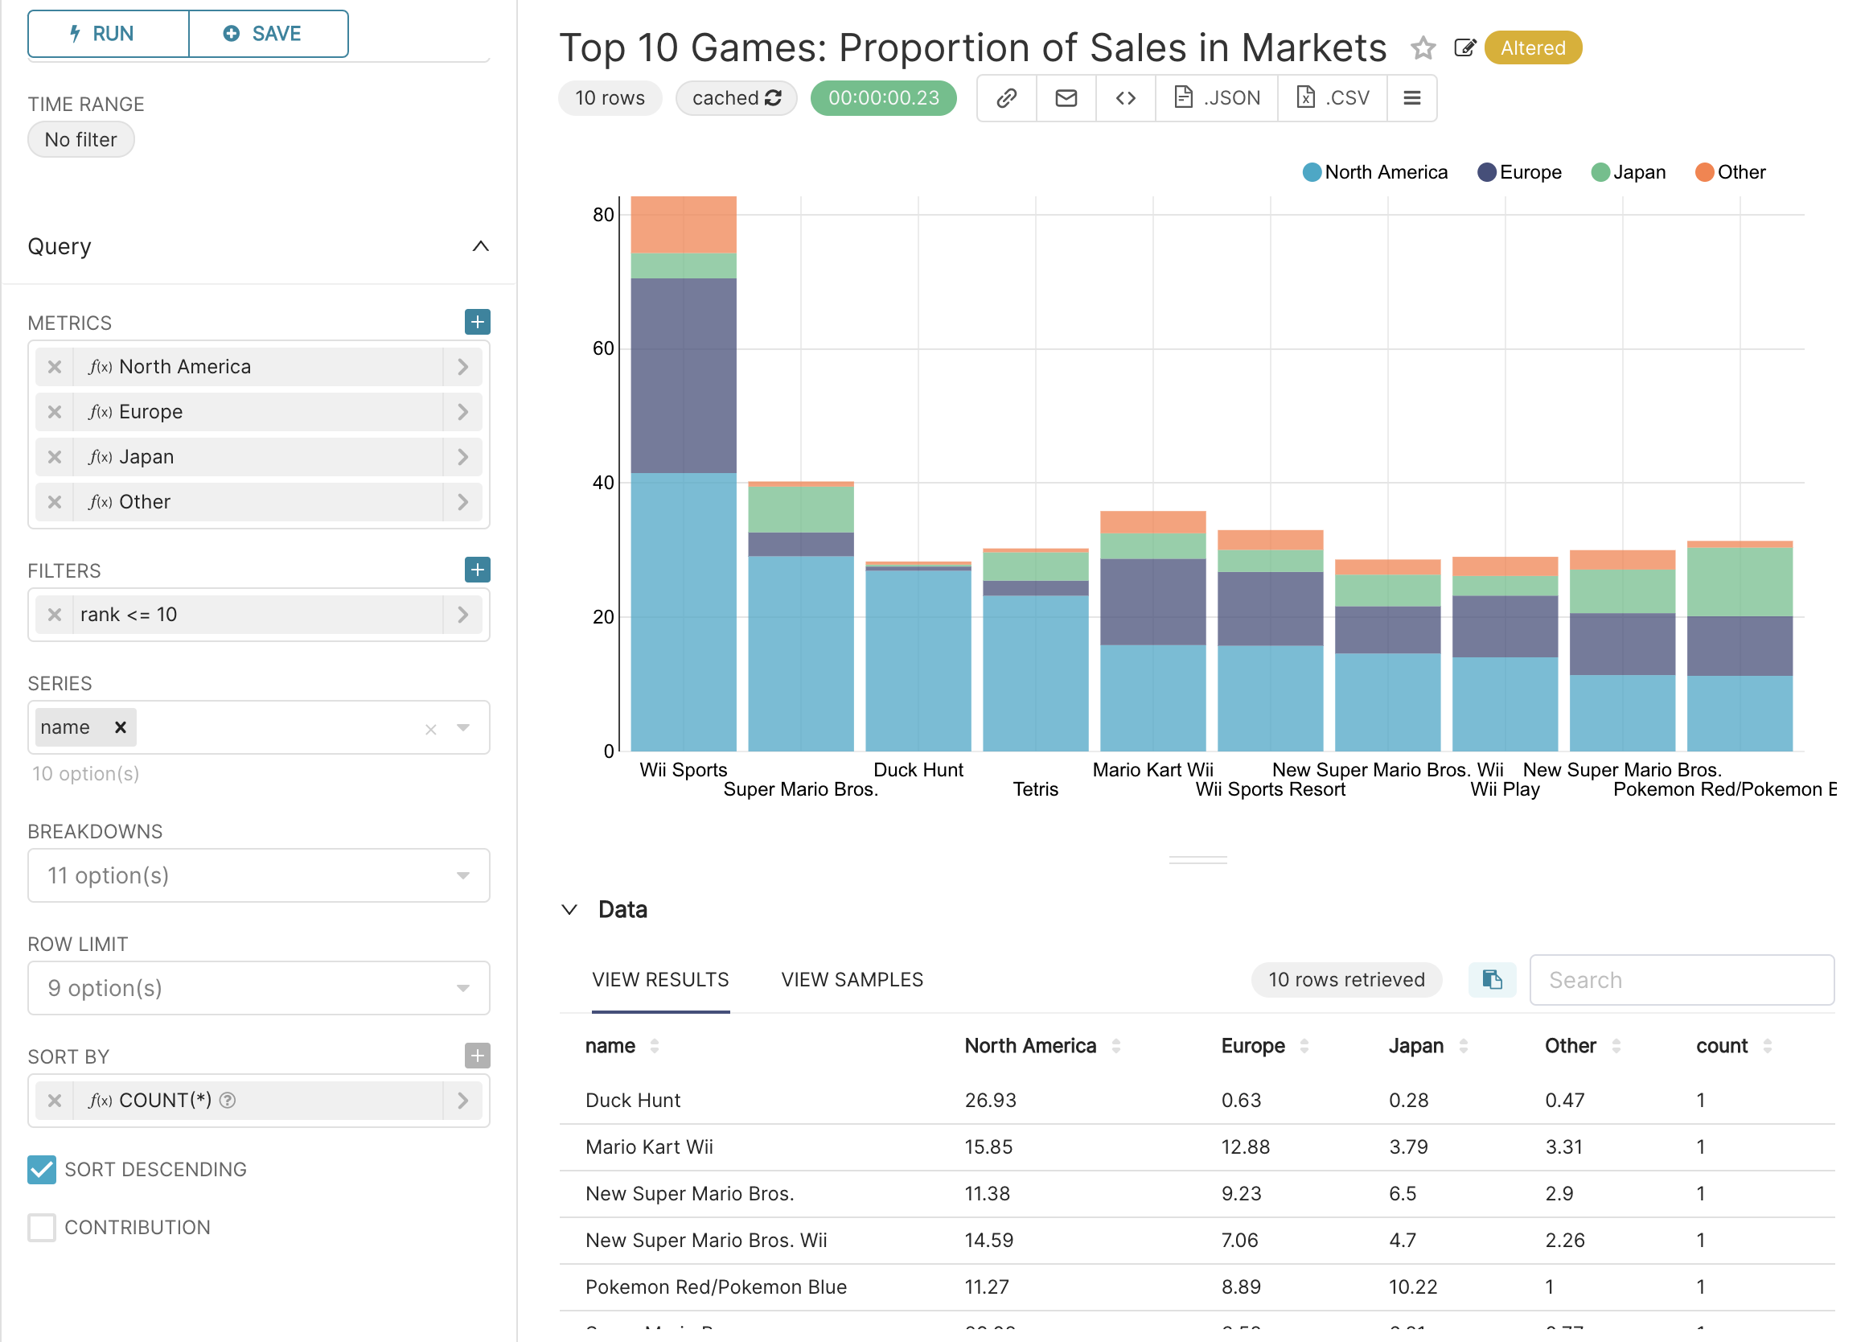Open the VIEW RESULTS tab
1869x1342 pixels.
[660, 979]
